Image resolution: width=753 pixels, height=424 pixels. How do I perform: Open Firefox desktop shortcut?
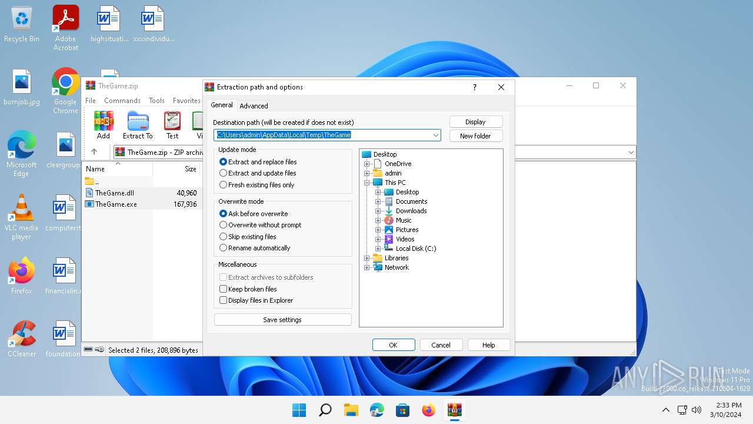[22, 276]
